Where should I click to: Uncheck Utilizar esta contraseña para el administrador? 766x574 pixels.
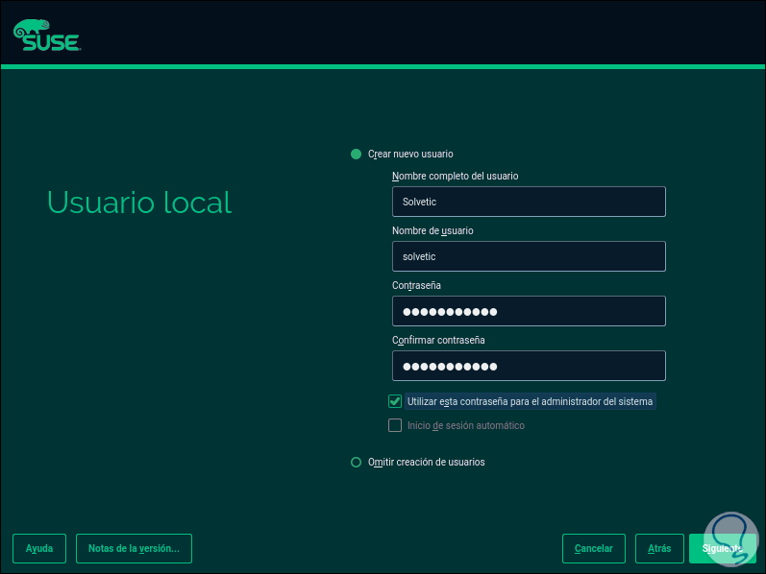(x=395, y=401)
